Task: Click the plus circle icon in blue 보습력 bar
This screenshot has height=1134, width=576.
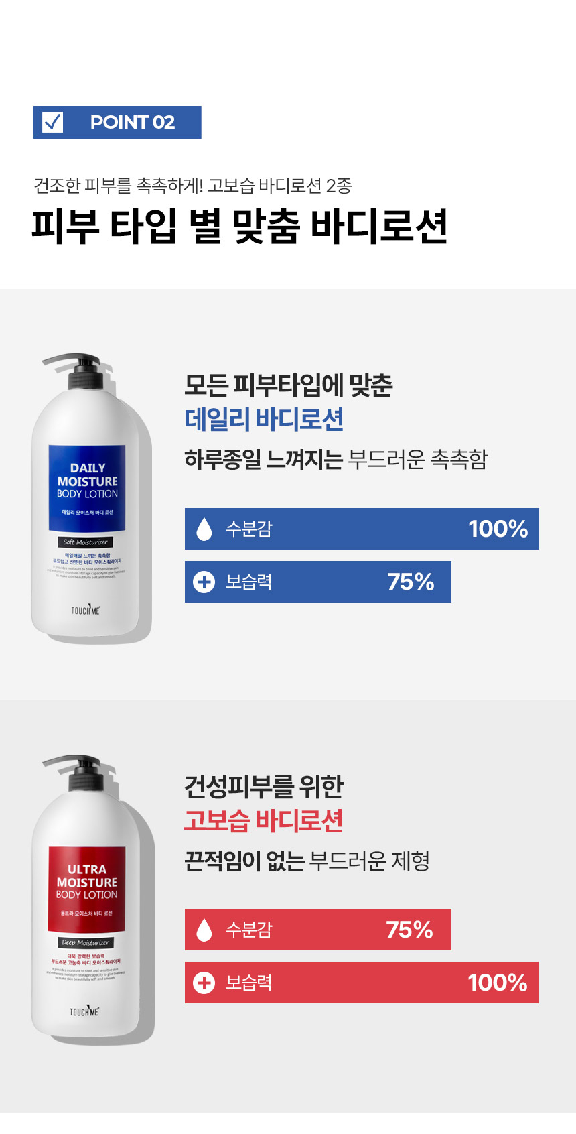Action: [x=204, y=582]
